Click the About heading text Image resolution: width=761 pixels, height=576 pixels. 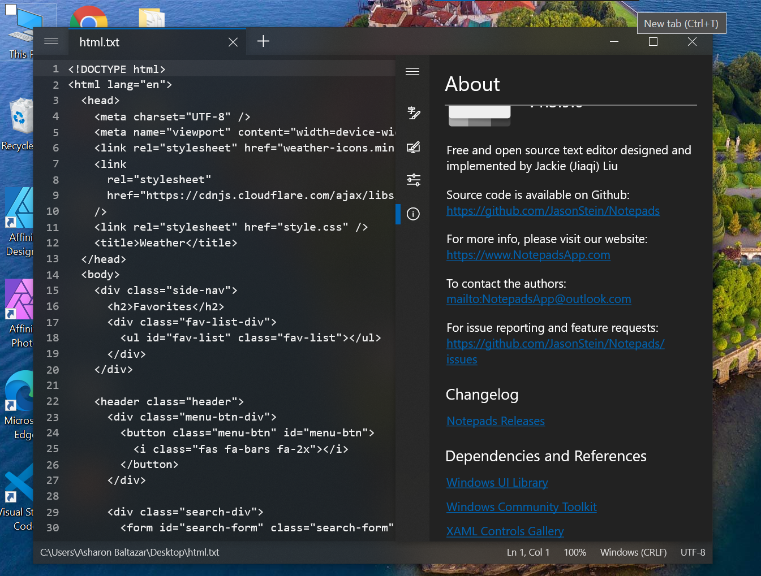472,84
